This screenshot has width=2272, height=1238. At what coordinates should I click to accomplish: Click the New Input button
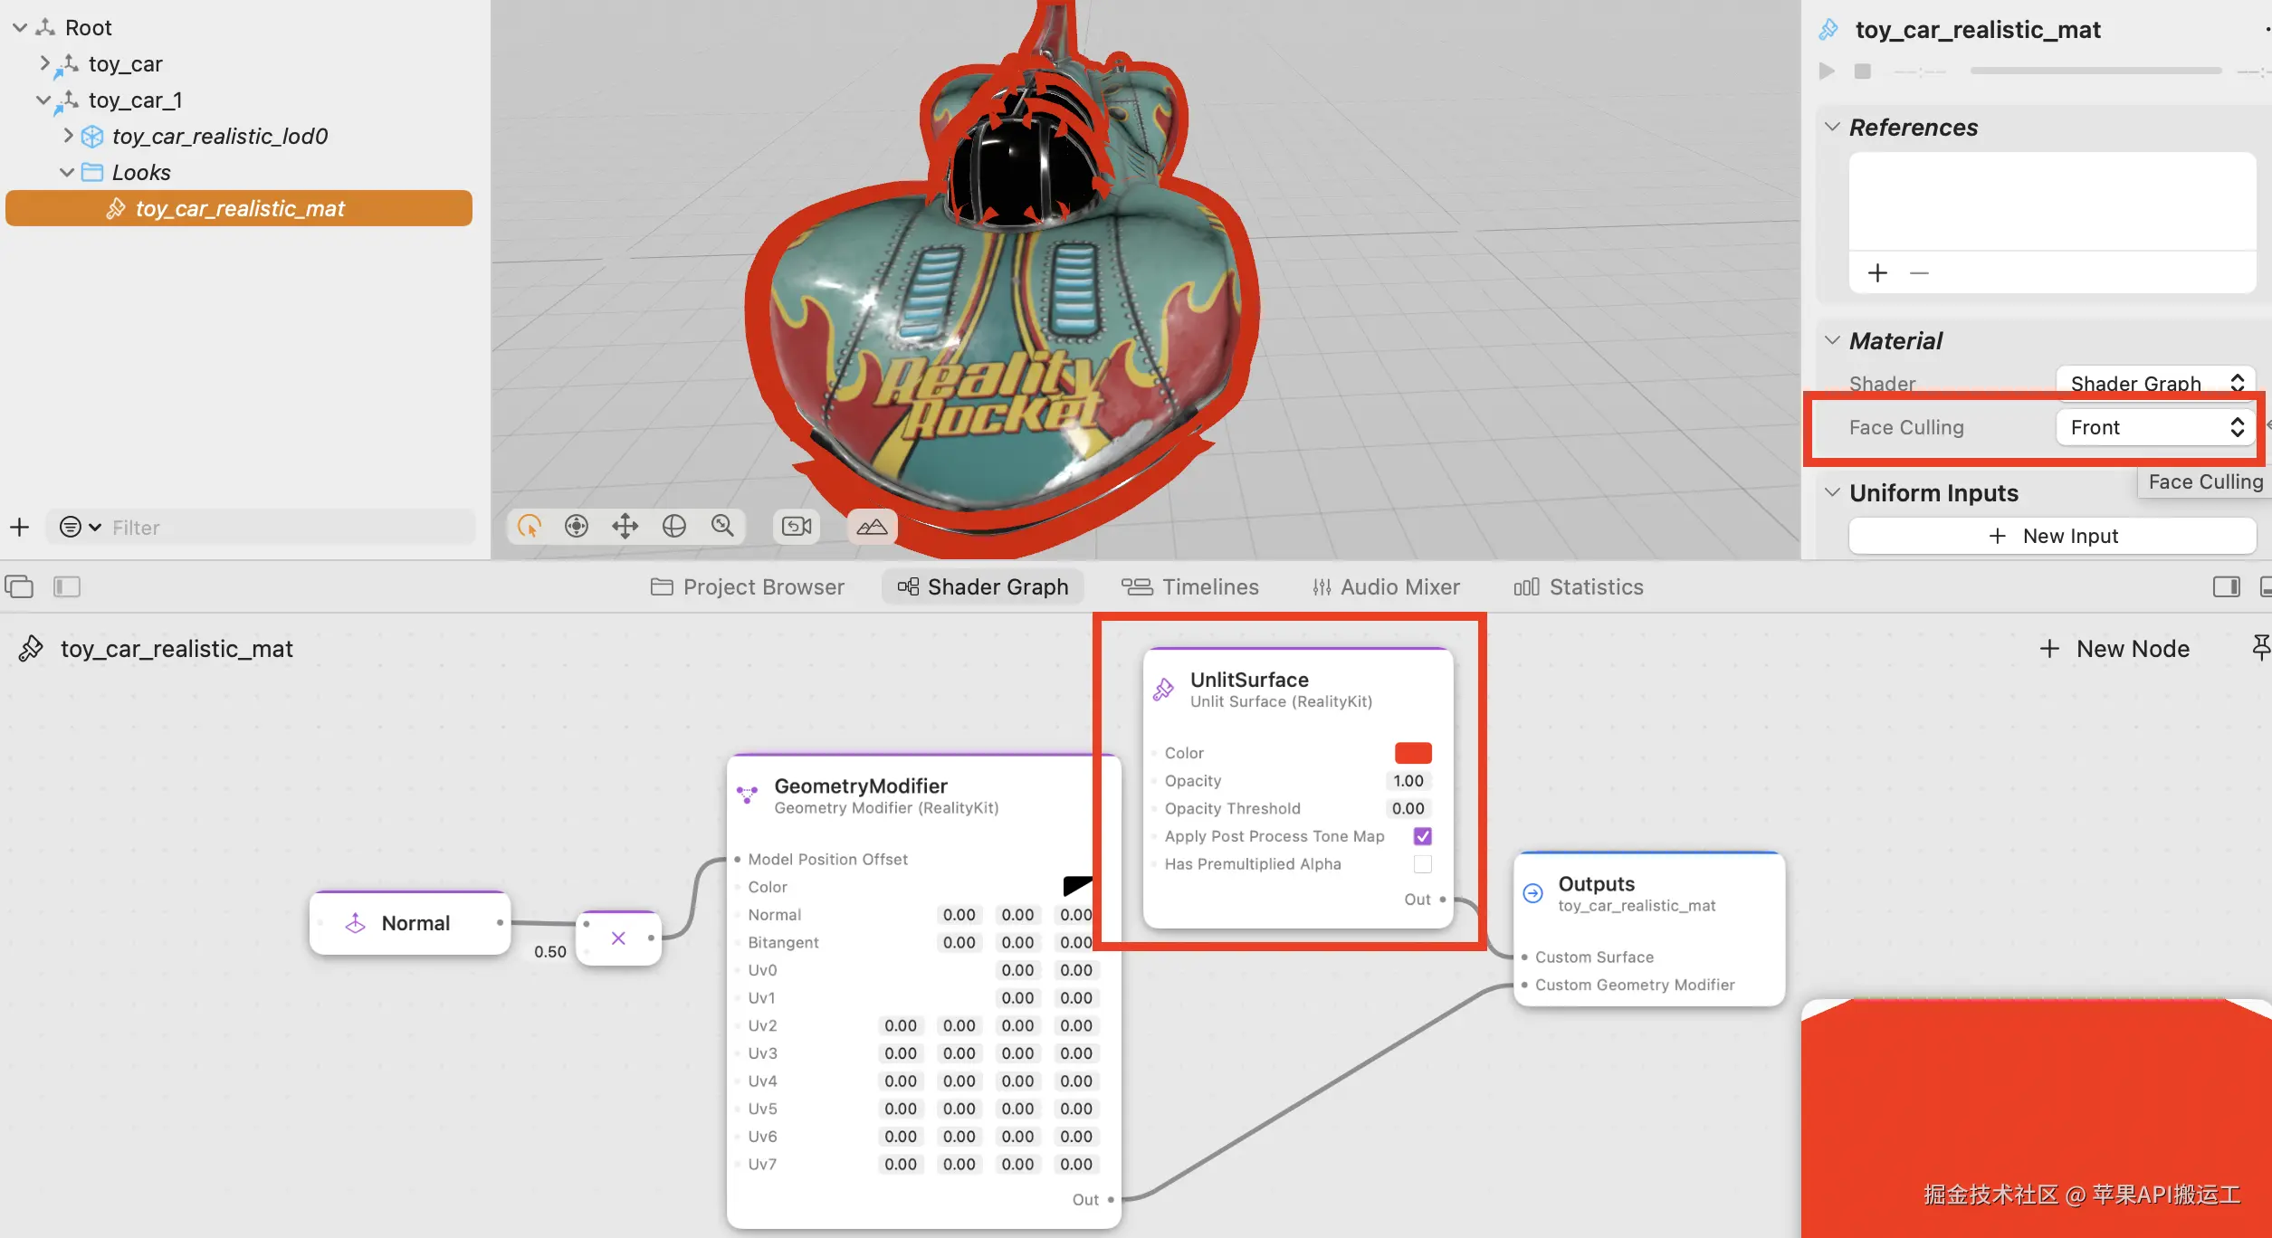pos(2052,536)
